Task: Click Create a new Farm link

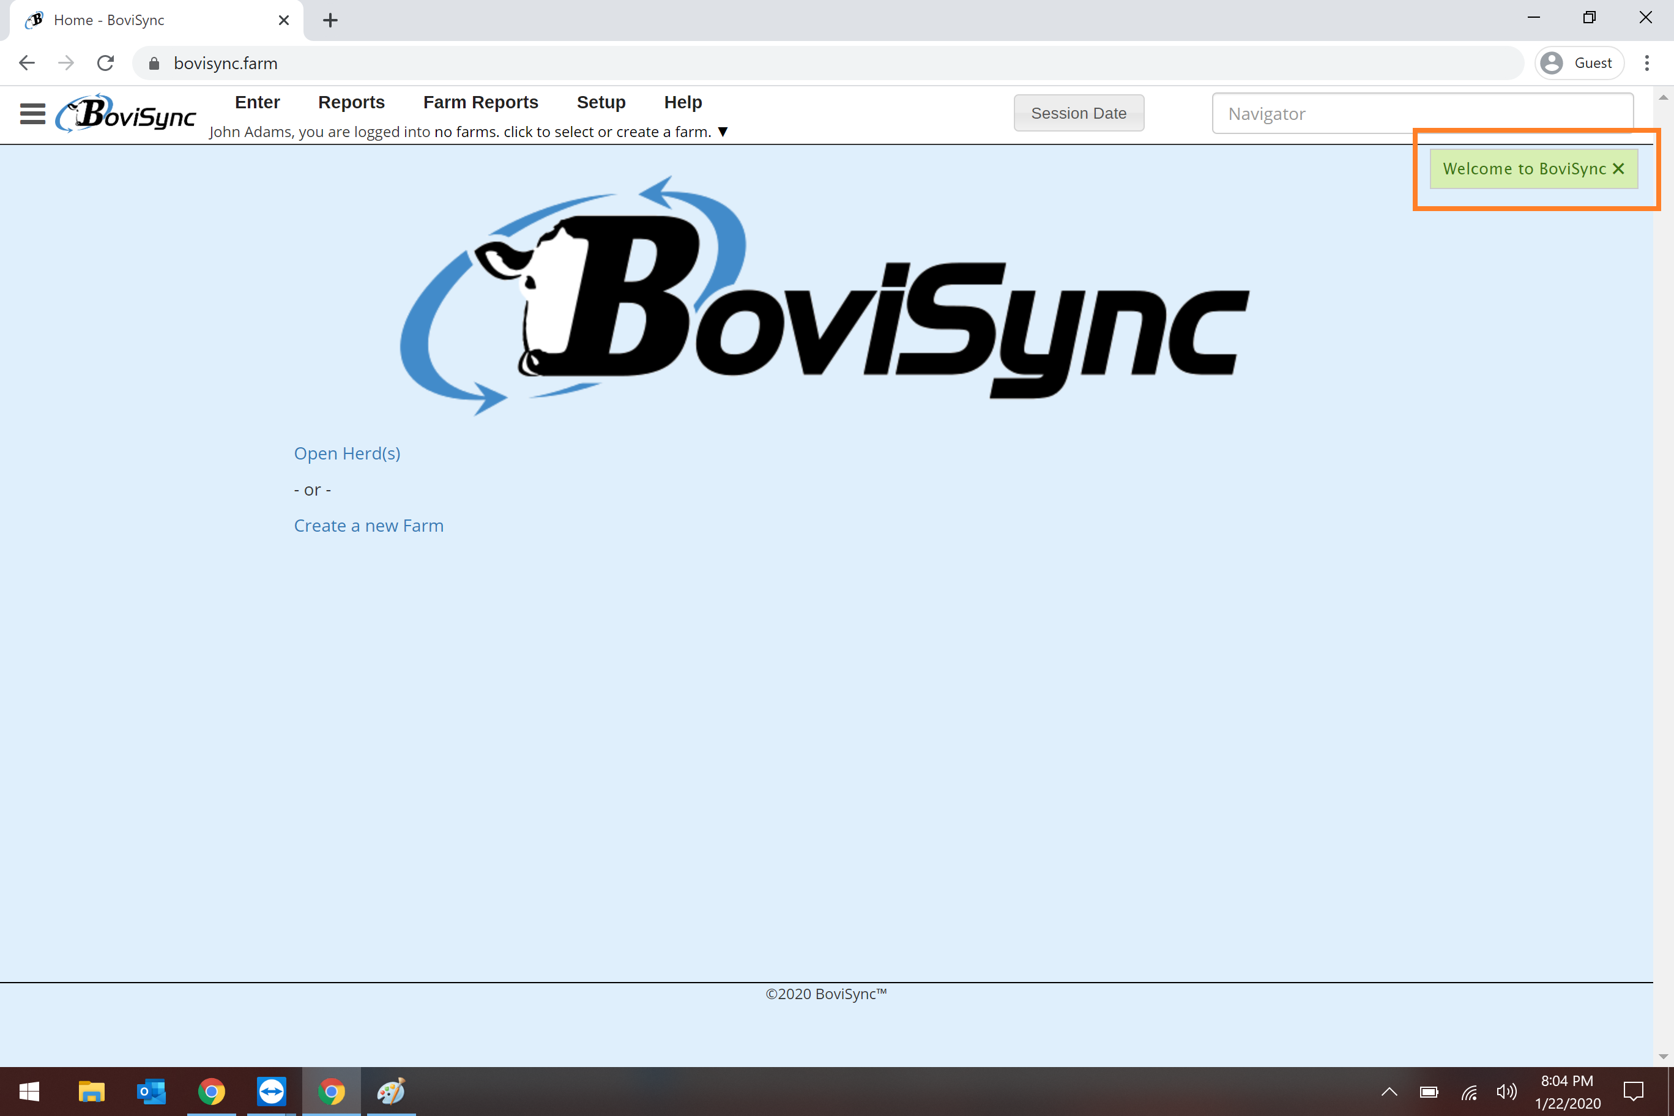Action: pyautogui.click(x=369, y=526)
